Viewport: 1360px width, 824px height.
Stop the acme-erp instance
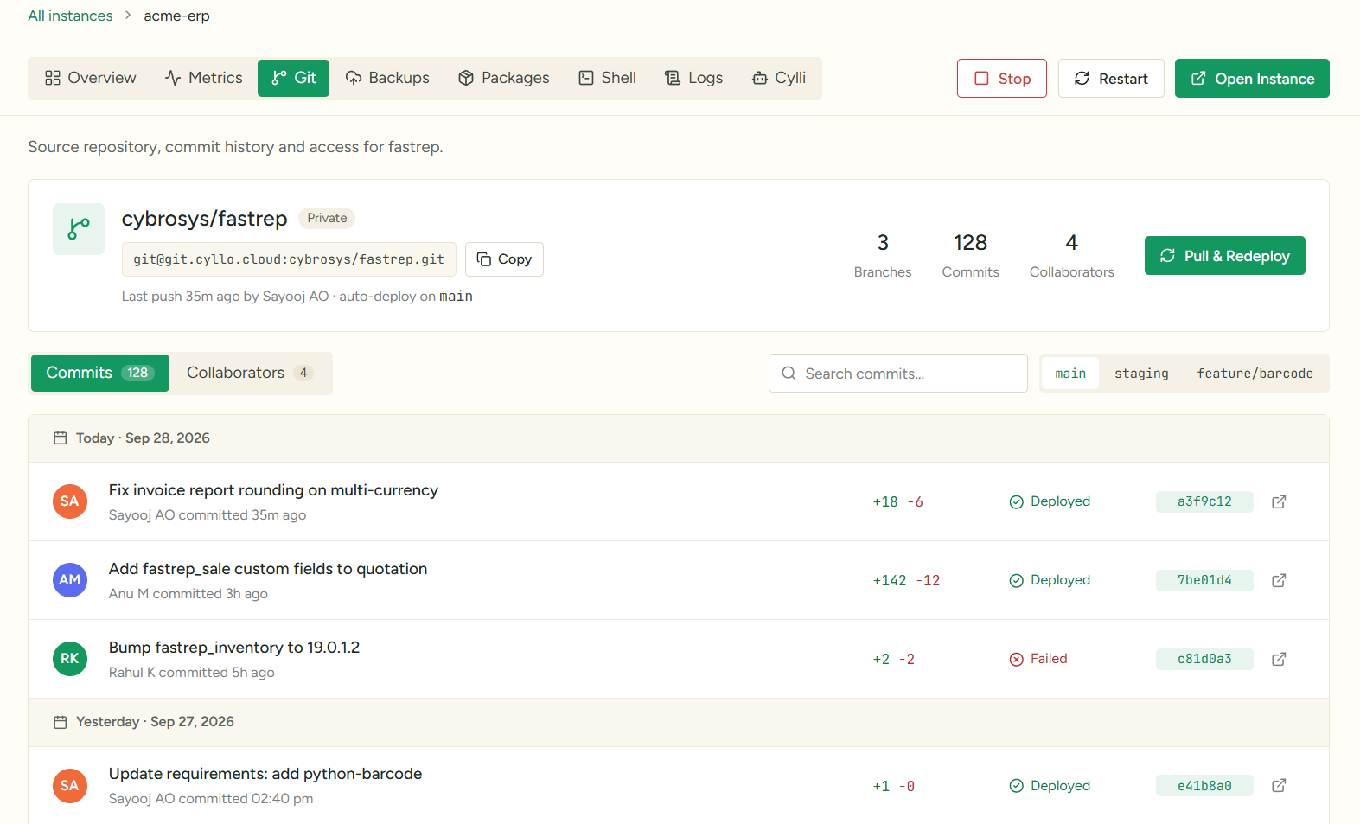pyautogui.click(x=1002, y=79)
